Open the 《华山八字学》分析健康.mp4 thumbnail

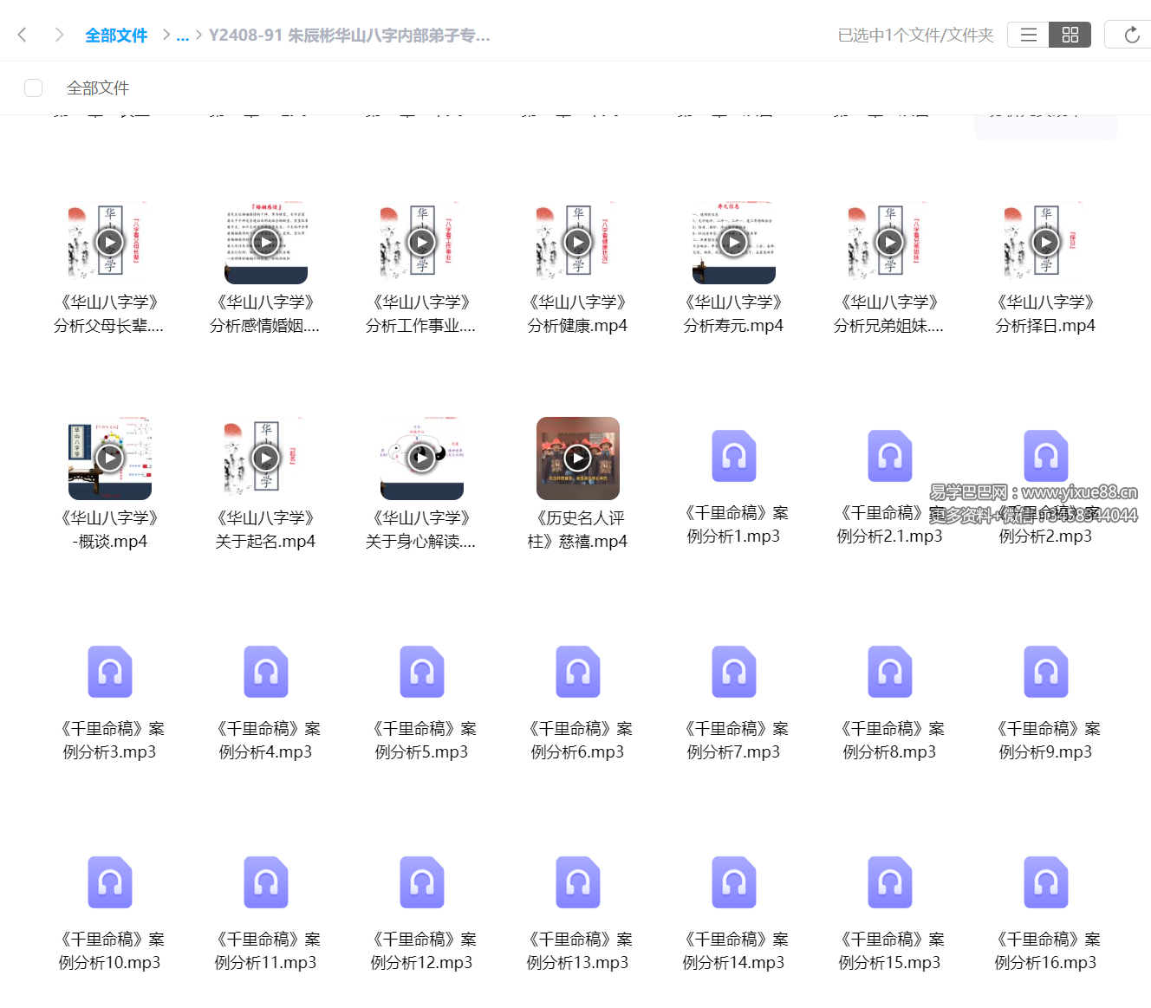[x=577, y=242]
